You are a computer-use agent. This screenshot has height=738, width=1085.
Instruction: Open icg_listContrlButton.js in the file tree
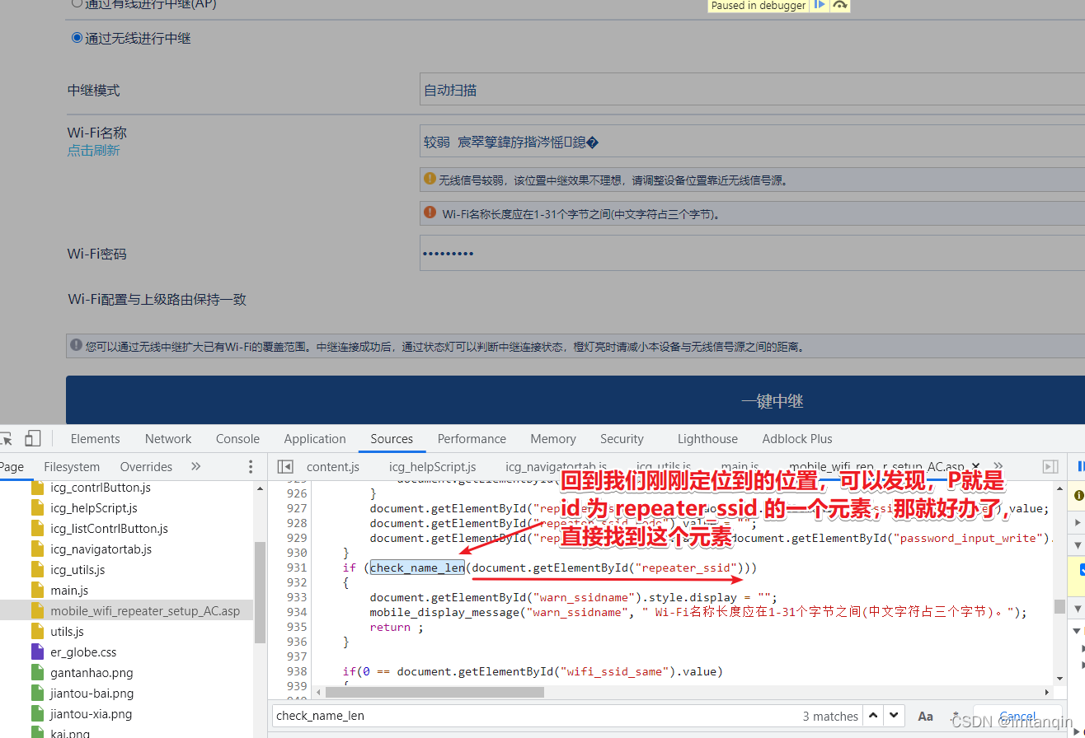(109, 529)
